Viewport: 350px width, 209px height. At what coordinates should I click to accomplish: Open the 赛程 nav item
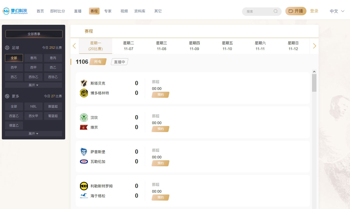click(x=94, y=11)
